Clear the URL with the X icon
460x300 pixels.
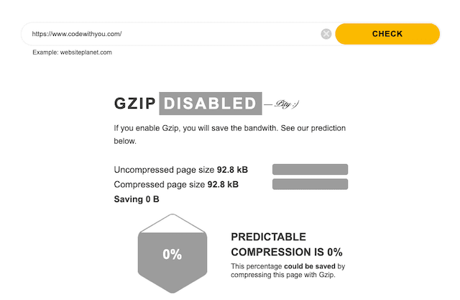(326, 34)
